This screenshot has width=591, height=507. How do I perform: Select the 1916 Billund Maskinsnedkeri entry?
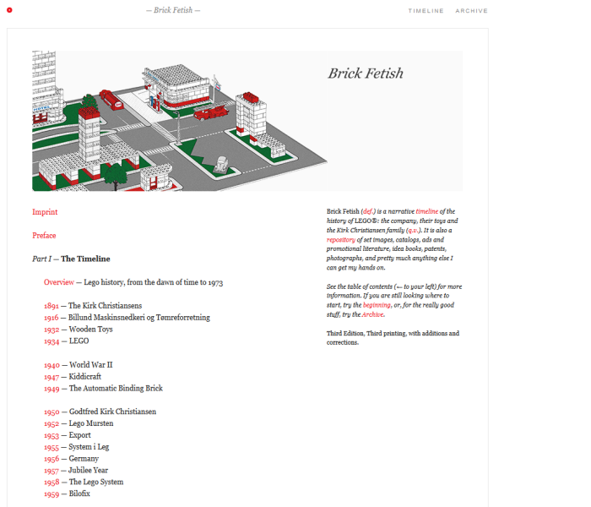52,318
